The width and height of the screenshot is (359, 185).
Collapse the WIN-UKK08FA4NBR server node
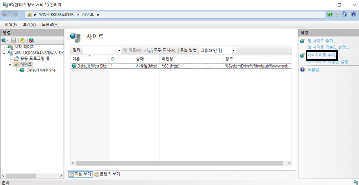(4, 53)
